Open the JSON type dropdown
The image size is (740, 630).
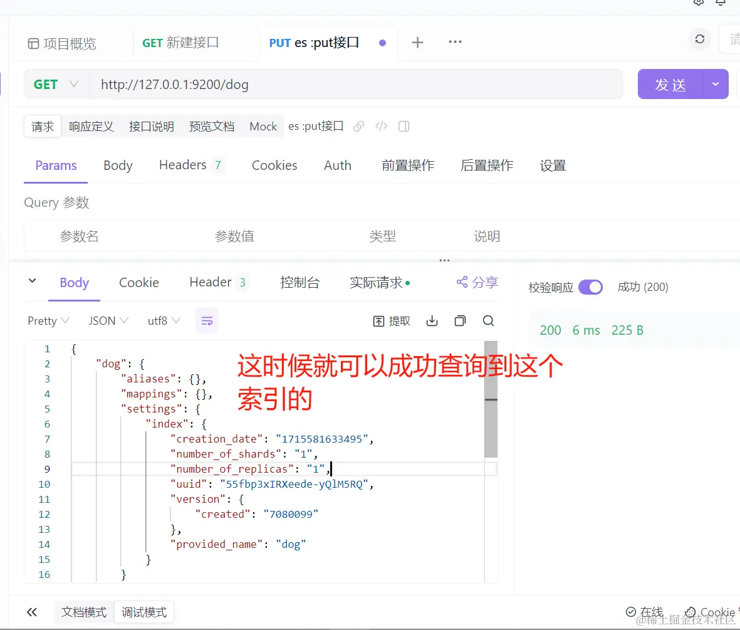coord(108,321)
